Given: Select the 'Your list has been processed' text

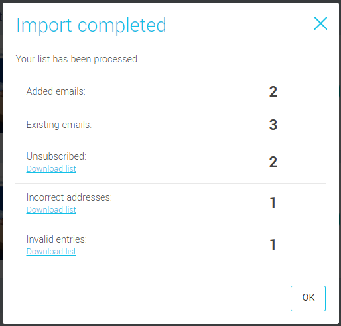Looking at the screenshot, I should [78, 59].
